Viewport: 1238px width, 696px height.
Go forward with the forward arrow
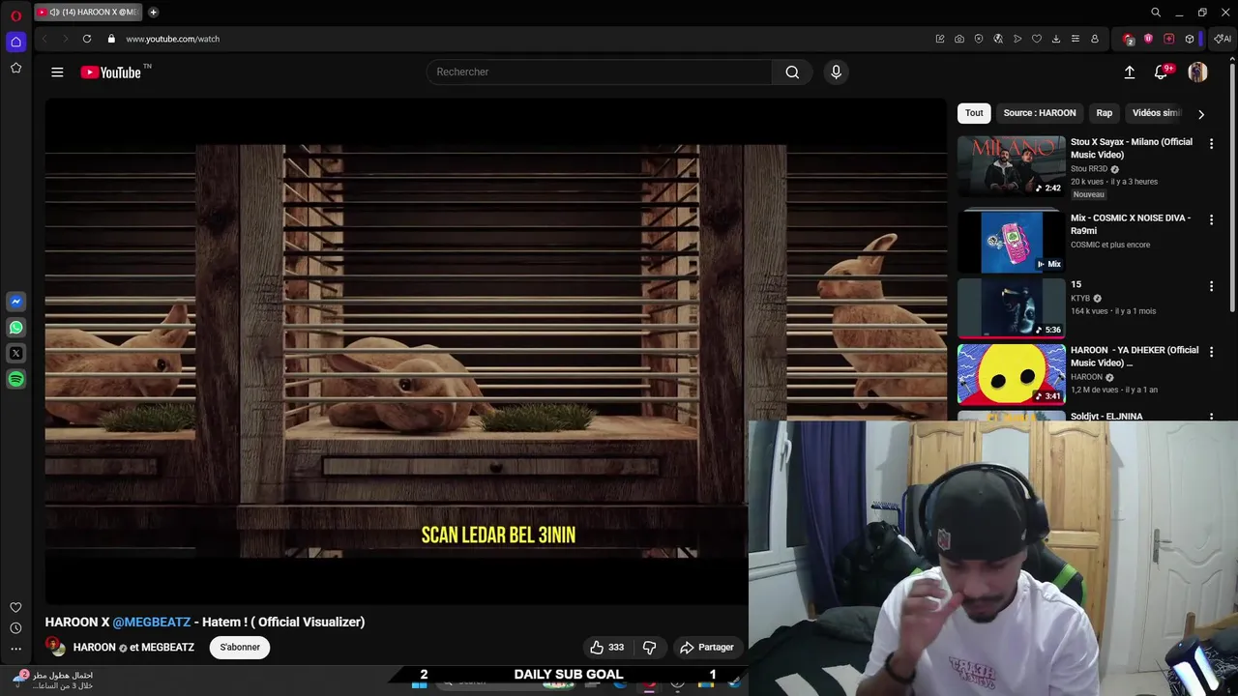click(65, 39)
